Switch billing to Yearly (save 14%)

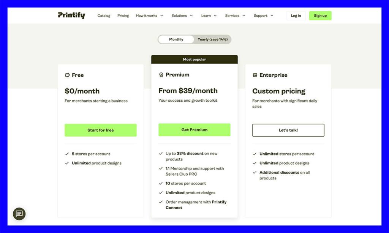tap(212, 39)
